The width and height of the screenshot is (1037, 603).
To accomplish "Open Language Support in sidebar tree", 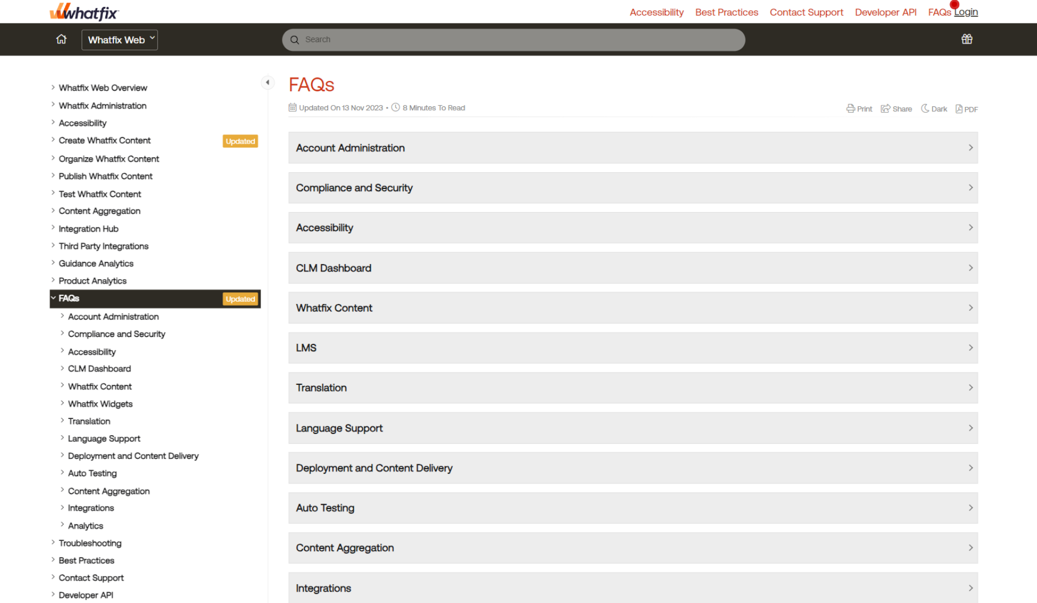I will [104, 439].
